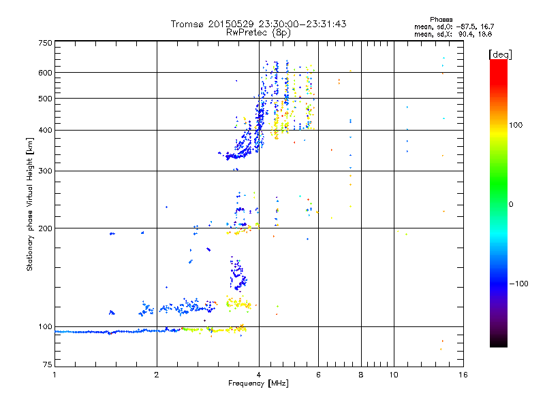This screenshot has height=408, width=545.
Task: Click the '-100' colorbar tick label
Action: (x=518, y=284)
